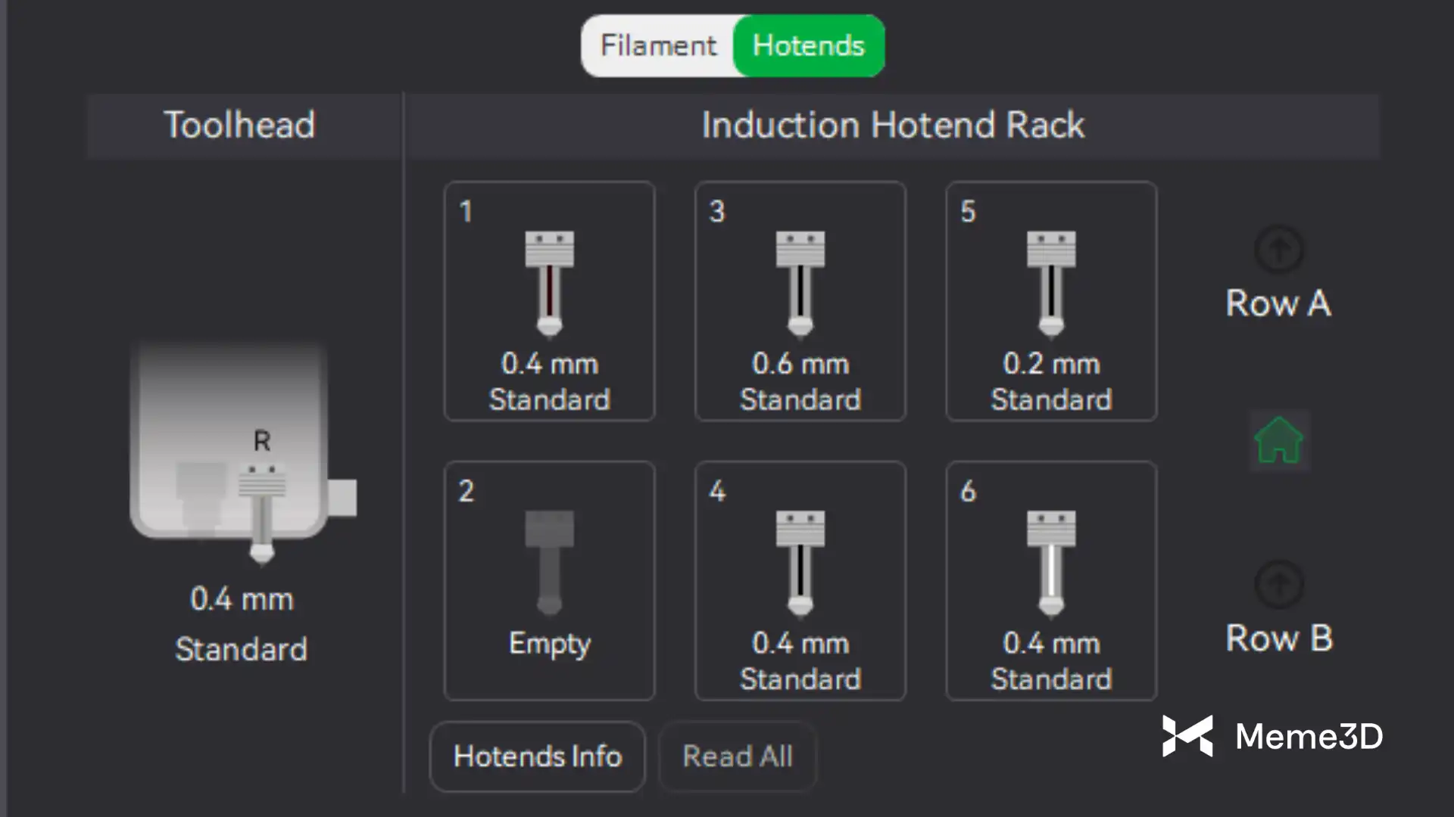
Task: Select the 0.6 mm hotend in slot 3
Action: [x=800, y=284]
